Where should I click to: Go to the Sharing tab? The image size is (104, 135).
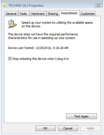pyautogui.click(x=53, y=14)
